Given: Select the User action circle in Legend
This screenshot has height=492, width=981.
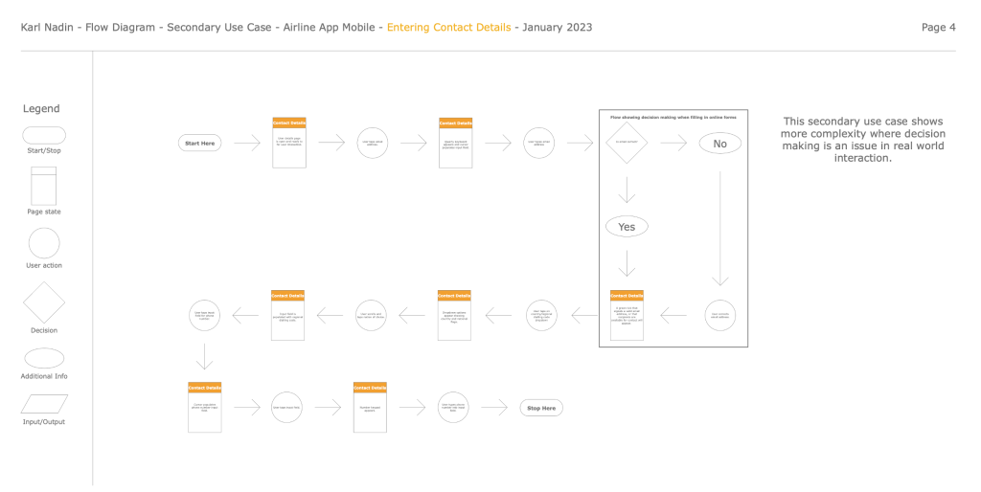Looking at the screenshot, I should pos(44,242).
